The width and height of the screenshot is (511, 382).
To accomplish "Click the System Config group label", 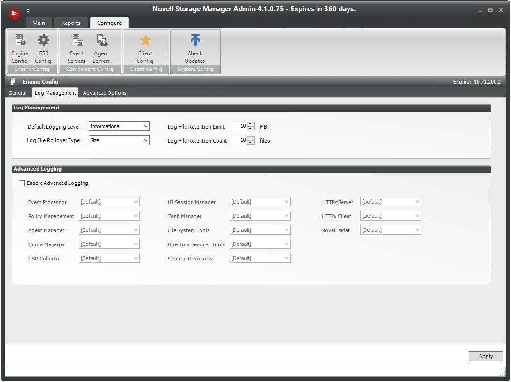I will 195,69.
